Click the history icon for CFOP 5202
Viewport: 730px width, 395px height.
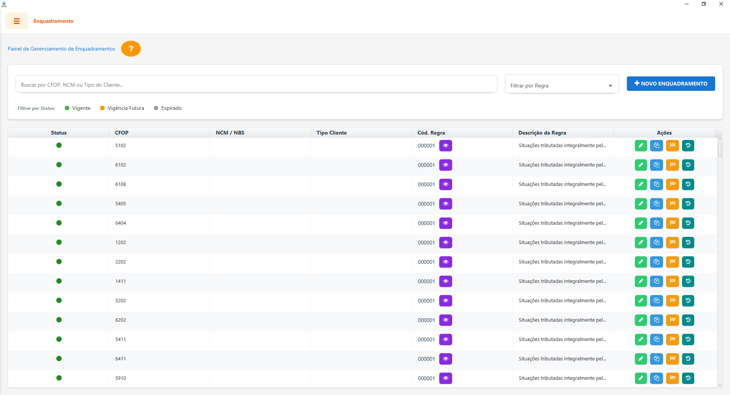tap(688, 301)
